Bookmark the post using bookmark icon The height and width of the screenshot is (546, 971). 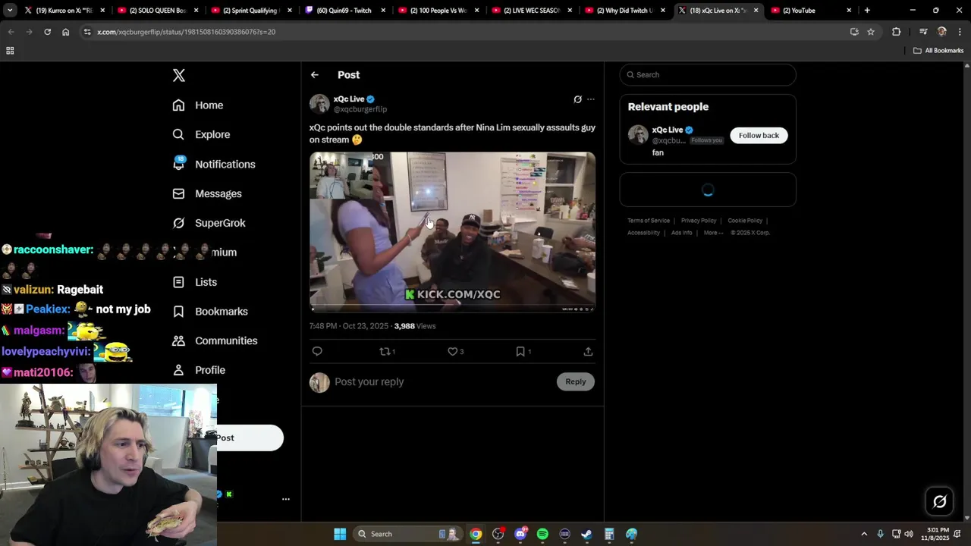523,351
